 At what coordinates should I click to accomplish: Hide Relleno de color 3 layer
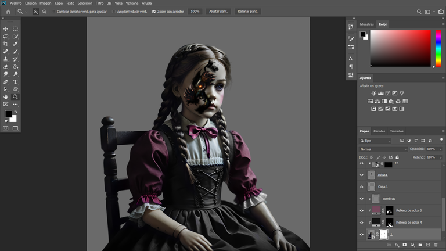(x=362, y=211)
